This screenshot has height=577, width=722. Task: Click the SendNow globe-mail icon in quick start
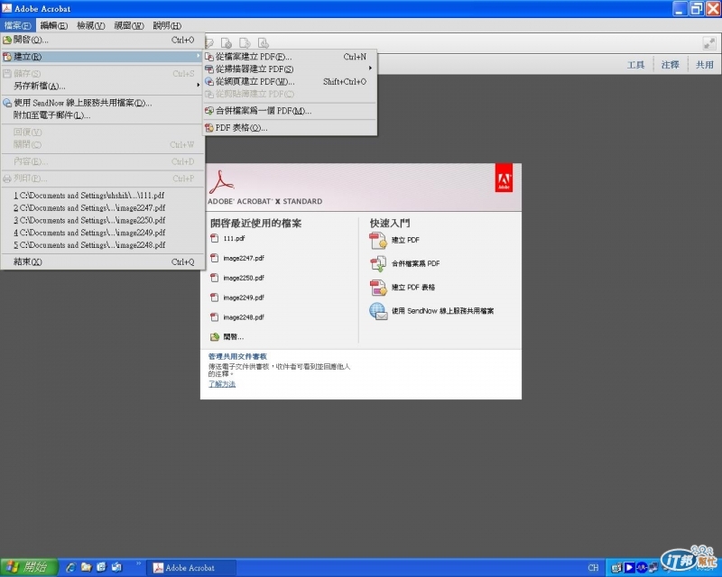tap(378, 312)
